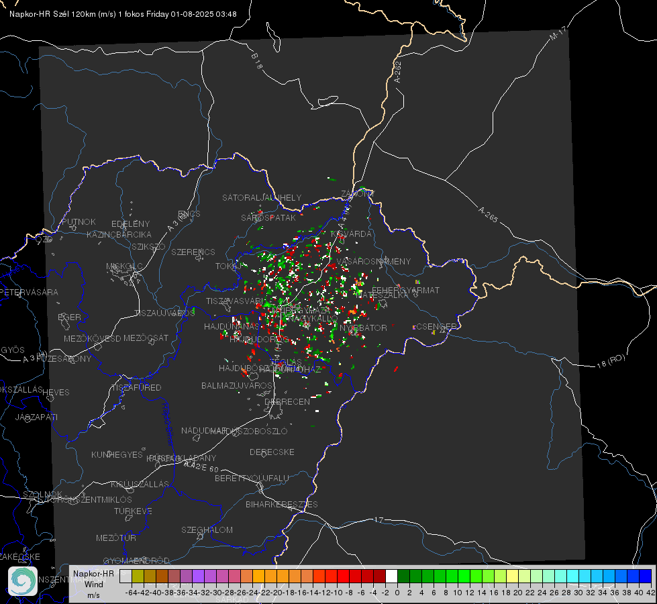Click the BIHARKERESZTES town label

click(282, 504)
